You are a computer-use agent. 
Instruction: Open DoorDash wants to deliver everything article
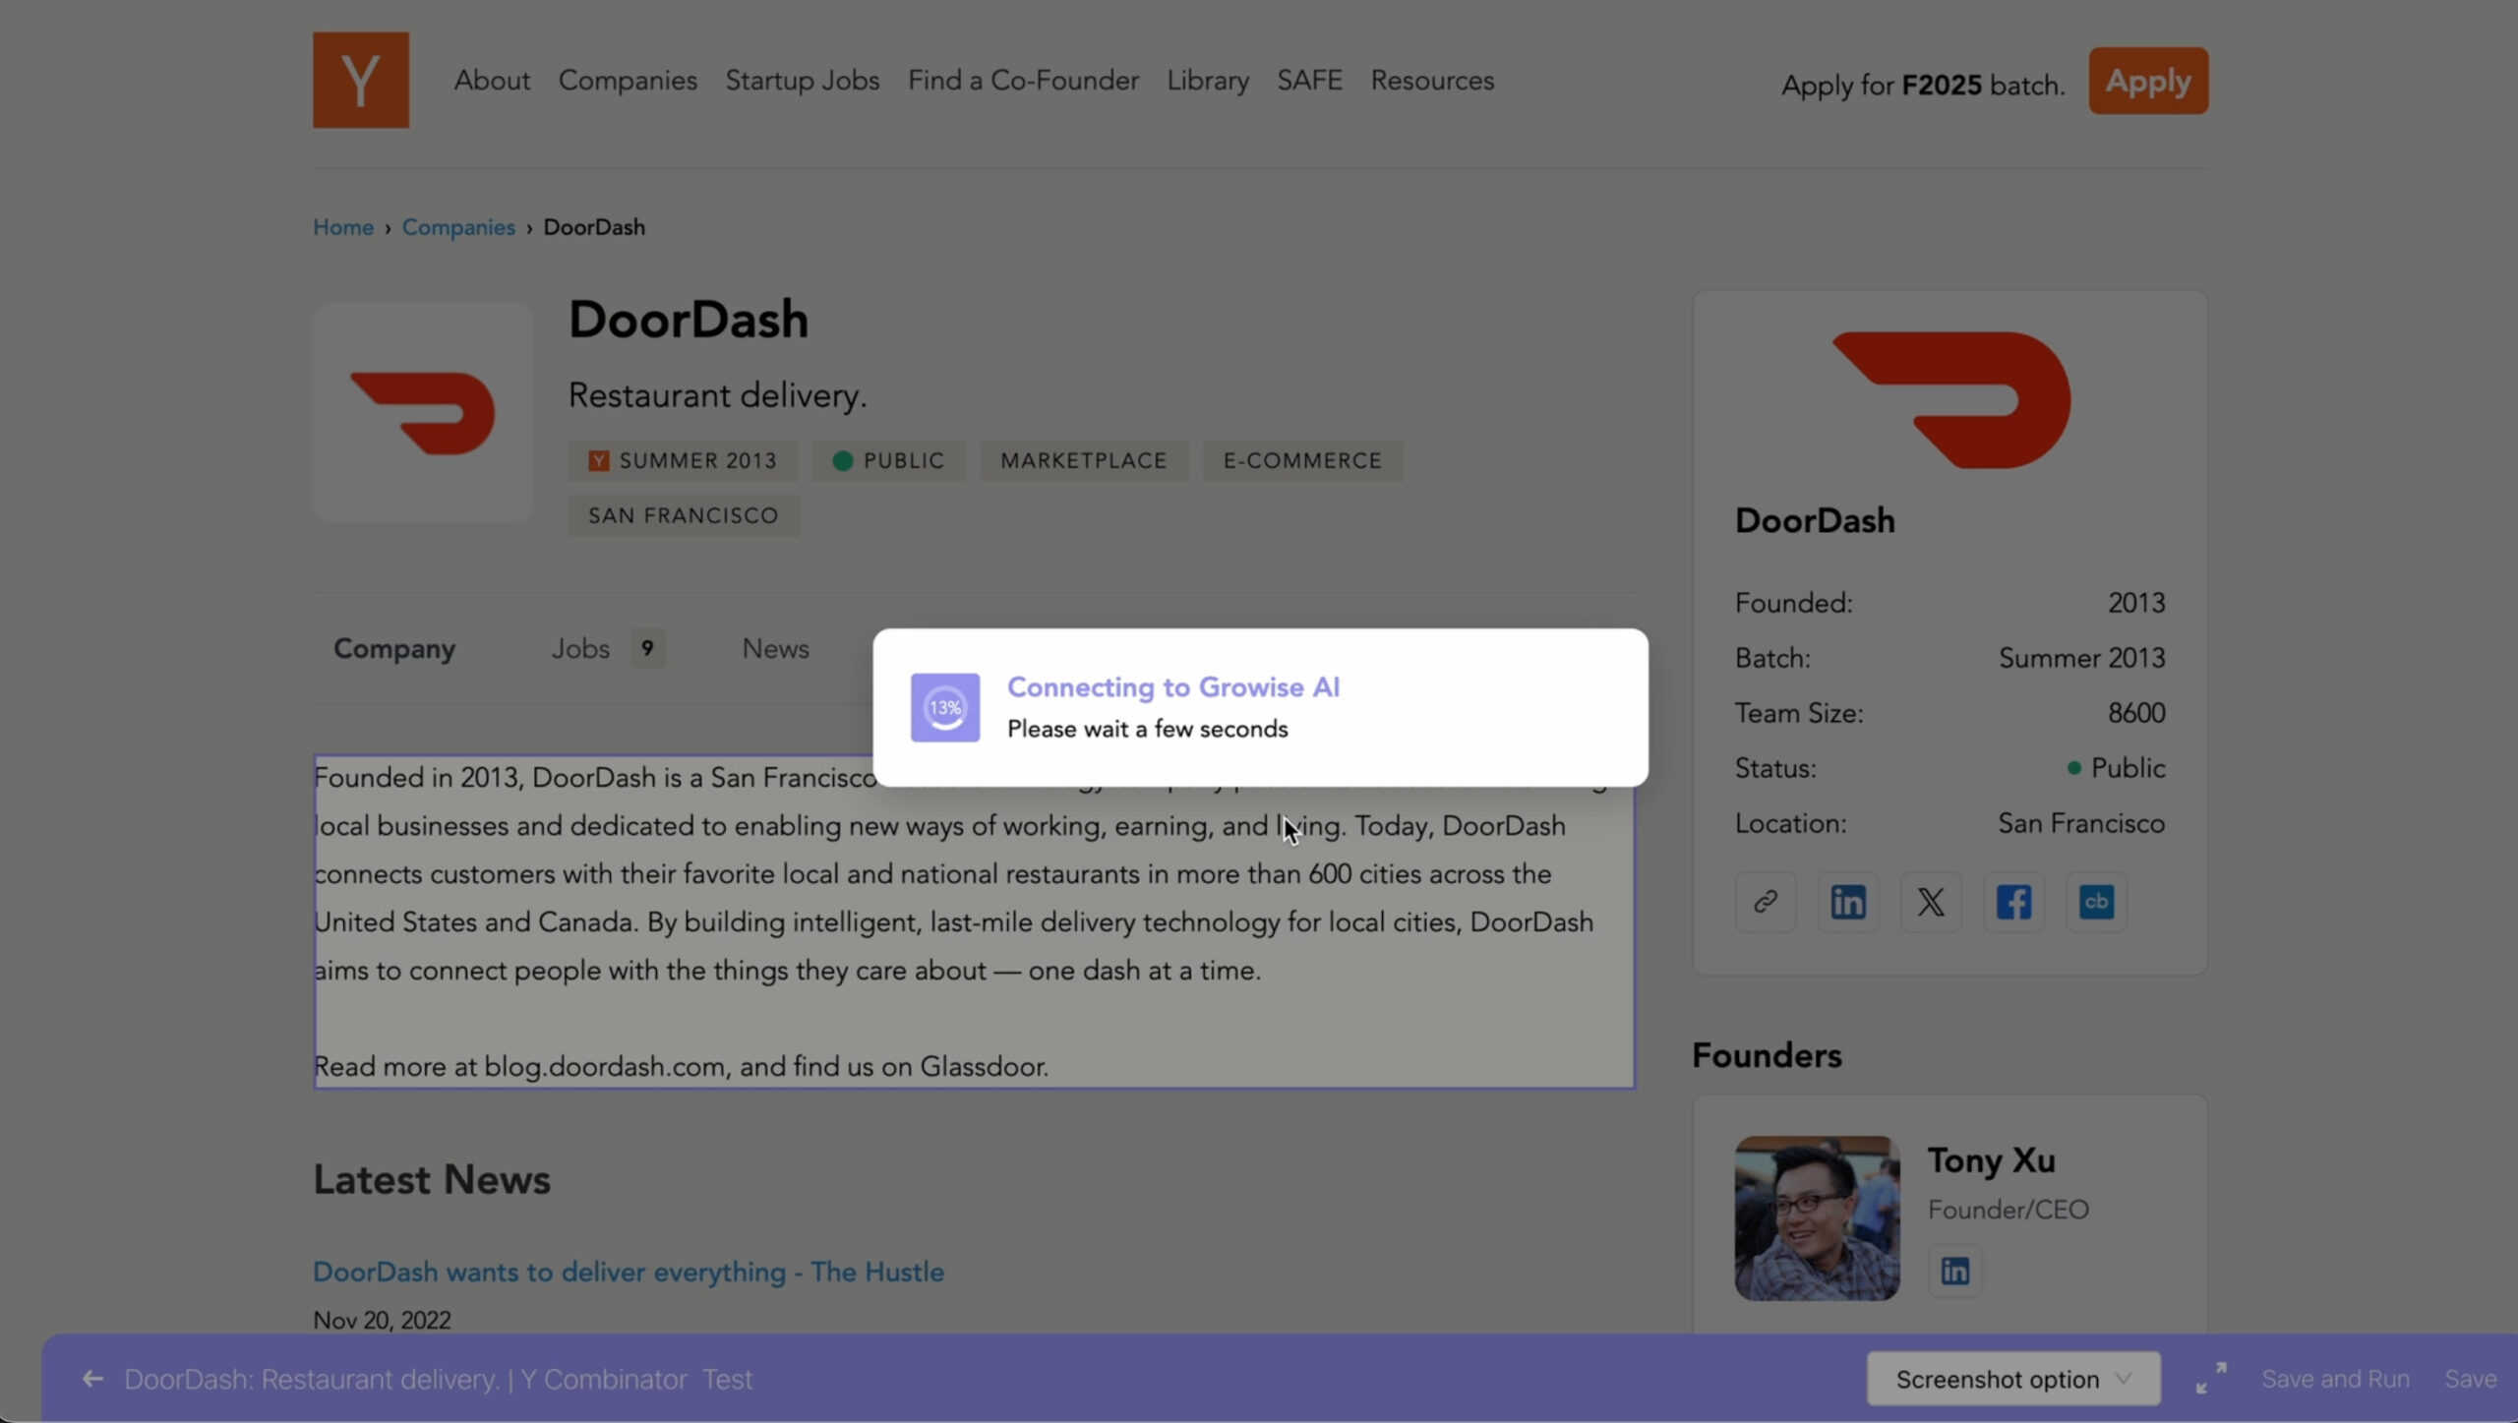tap(629, 1272)
